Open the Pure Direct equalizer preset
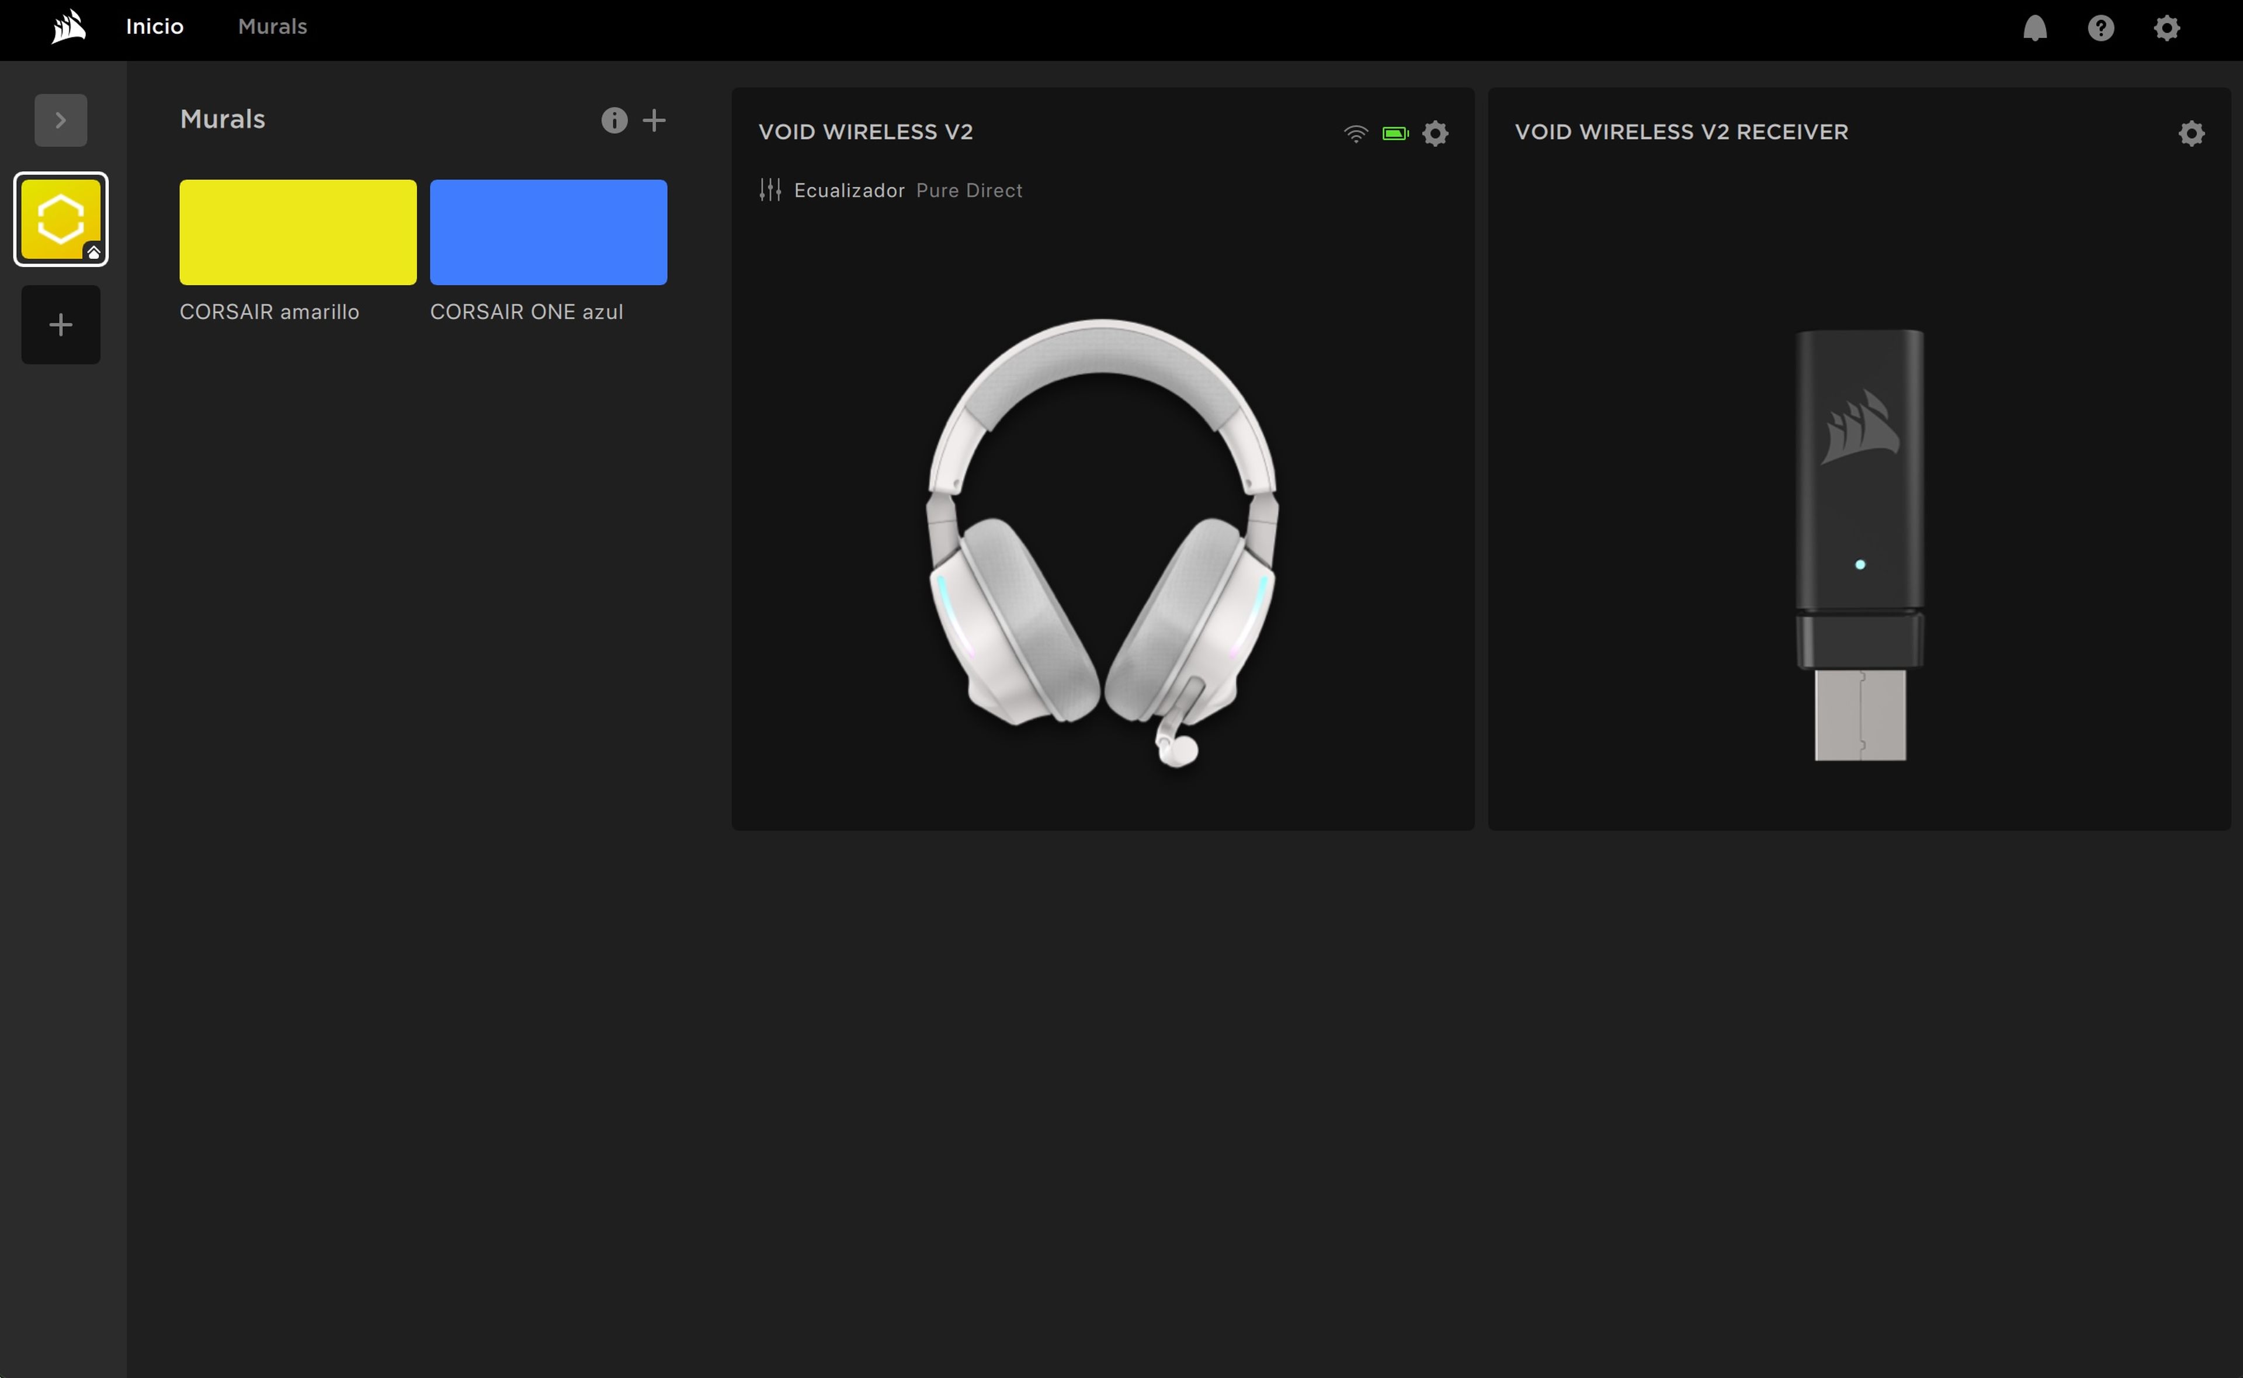This screenshot has width=2243, height=1378. point(968,190)
